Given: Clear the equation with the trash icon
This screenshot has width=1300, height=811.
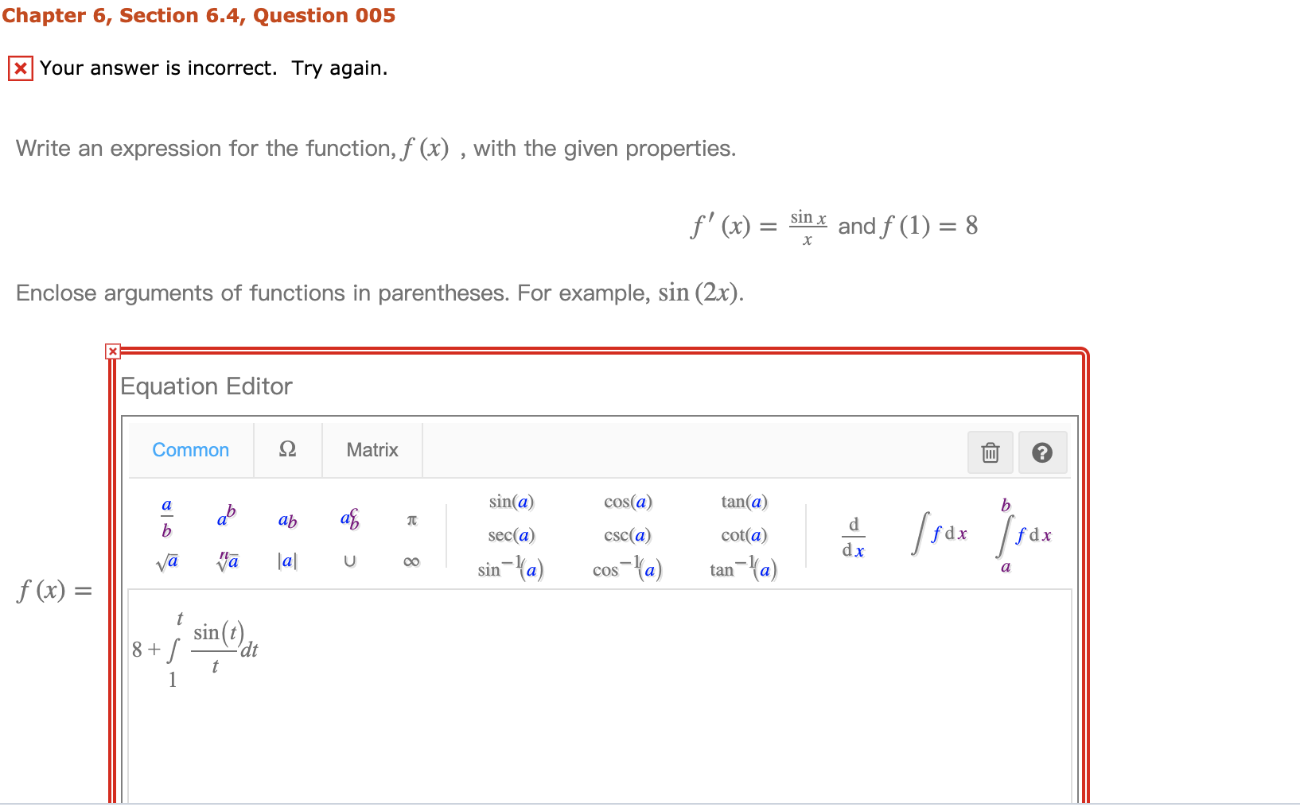Looking at the screenshot, I should (x=990, y=452).
